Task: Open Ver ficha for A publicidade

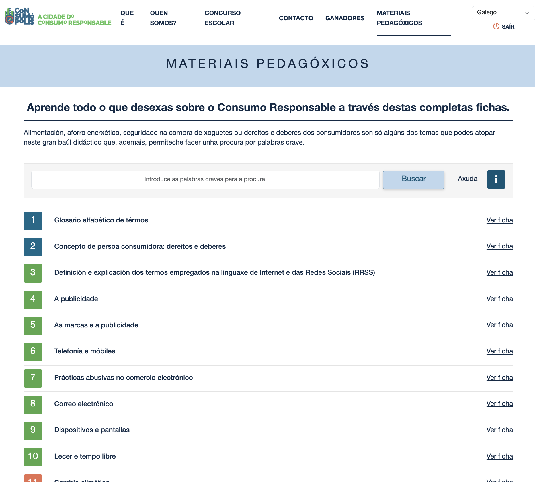Action: [499, 299]
